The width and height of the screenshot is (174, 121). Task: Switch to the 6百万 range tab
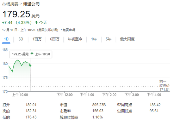pyautogui.click(x=55, y=39)
